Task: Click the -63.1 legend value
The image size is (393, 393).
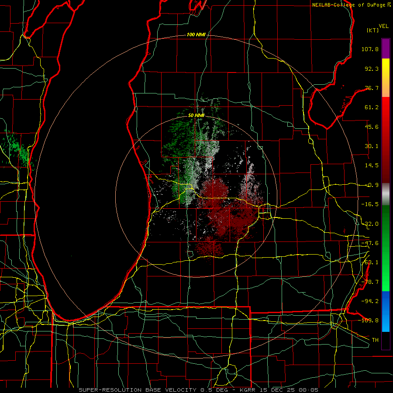Action: [x=370, y=262]
